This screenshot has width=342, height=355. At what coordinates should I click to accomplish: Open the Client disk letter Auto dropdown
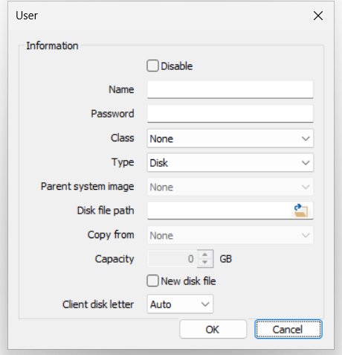point(180,304)
